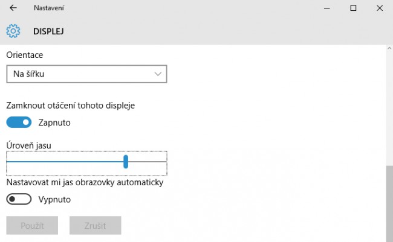
Task: Click the vertical scrollbar thumb
Action: (389, 204)
